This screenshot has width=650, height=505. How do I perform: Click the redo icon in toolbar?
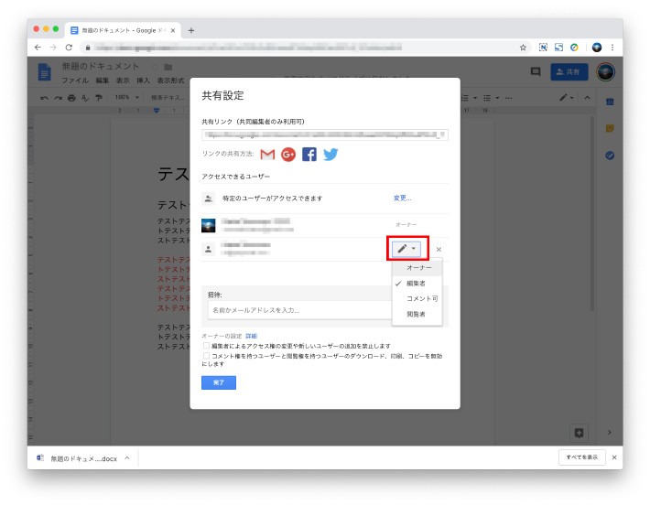coord(58,98)
